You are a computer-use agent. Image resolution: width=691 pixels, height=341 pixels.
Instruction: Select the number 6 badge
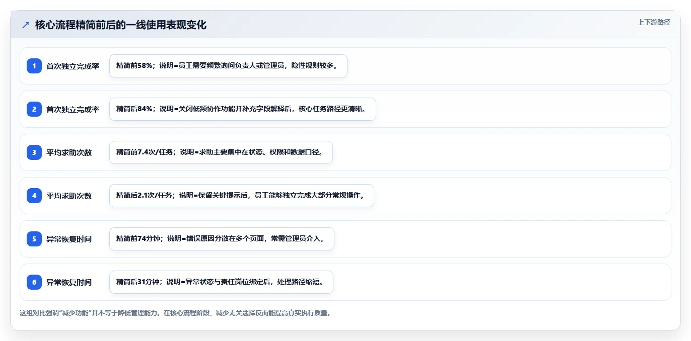point(34,282)
